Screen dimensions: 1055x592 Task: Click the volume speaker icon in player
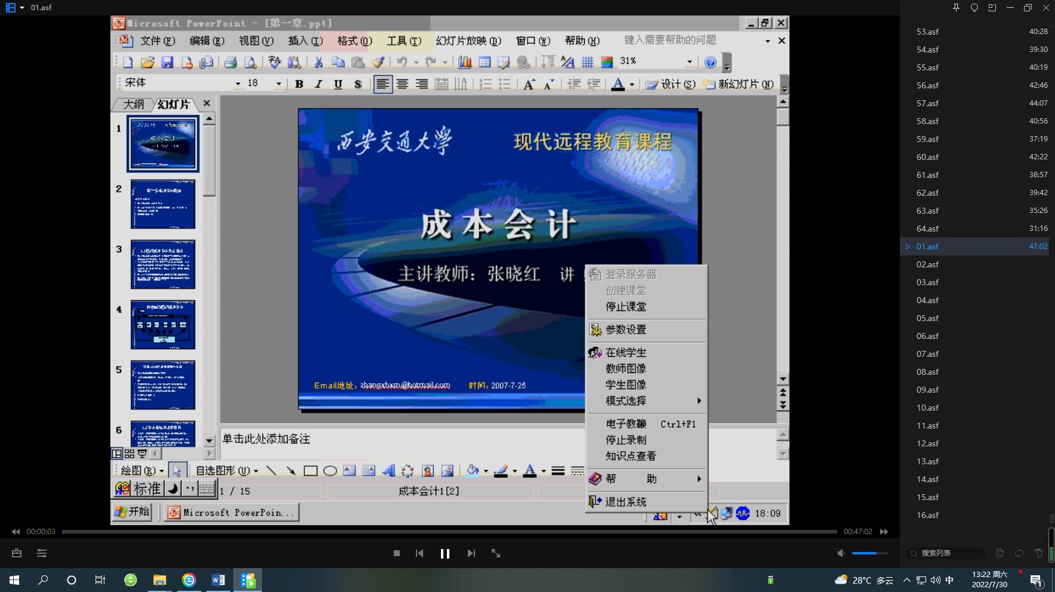pos(841,553)
